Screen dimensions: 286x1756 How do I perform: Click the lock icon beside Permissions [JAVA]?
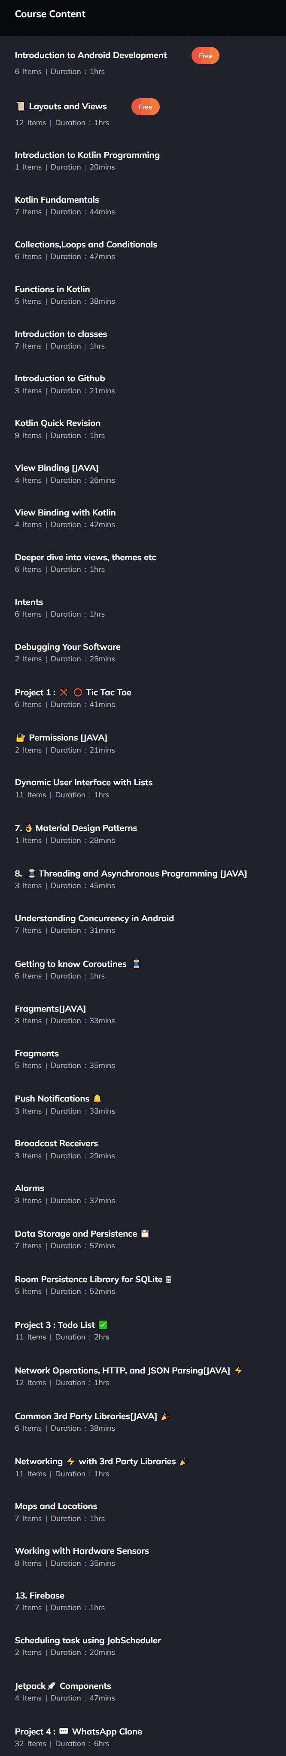21,738
